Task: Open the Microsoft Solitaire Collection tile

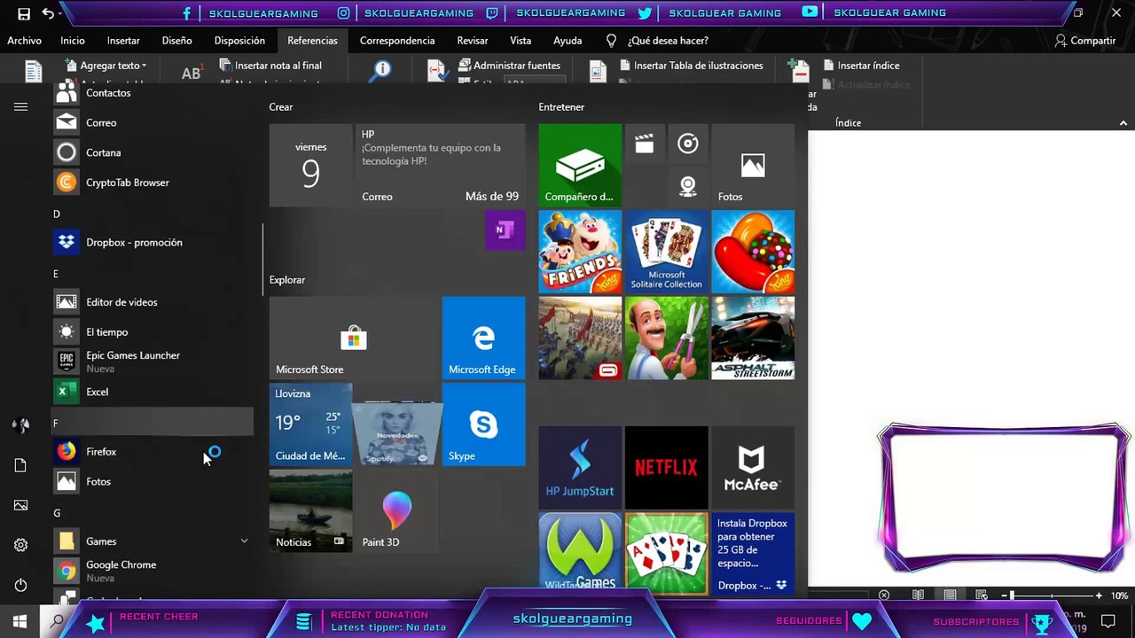Action: 666,252
